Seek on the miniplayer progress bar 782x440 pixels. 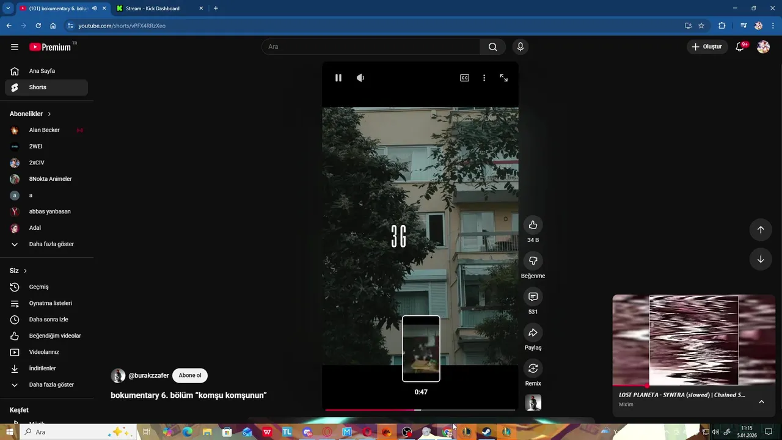[x=693, y=386]
